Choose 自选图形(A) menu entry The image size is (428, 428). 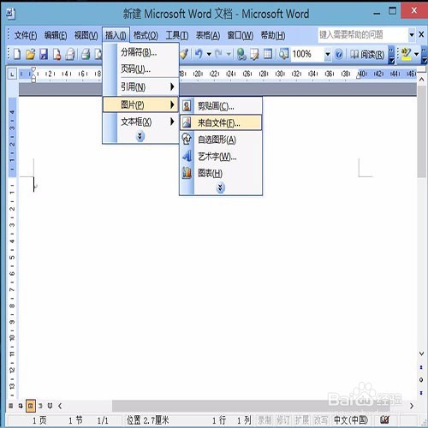click(221, 140)
